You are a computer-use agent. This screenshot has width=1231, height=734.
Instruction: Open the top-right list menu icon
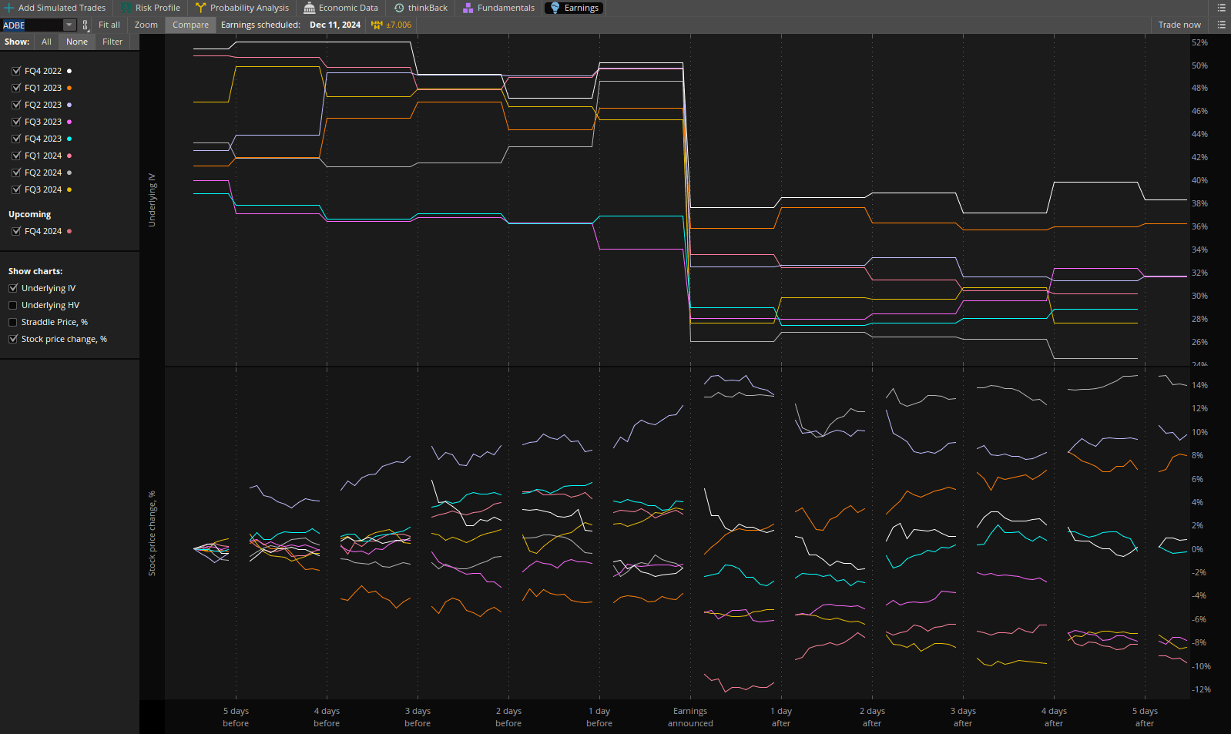[x=1221, y=8]
